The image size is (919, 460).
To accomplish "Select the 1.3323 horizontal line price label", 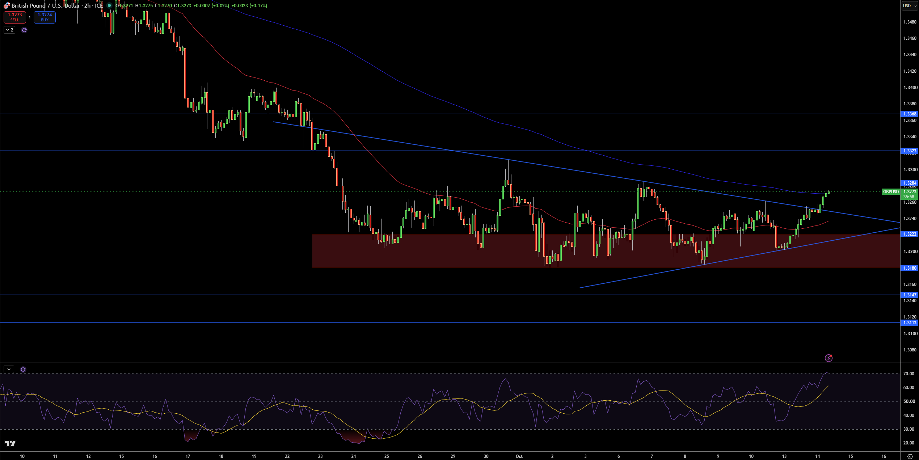I will pos(910,151).
